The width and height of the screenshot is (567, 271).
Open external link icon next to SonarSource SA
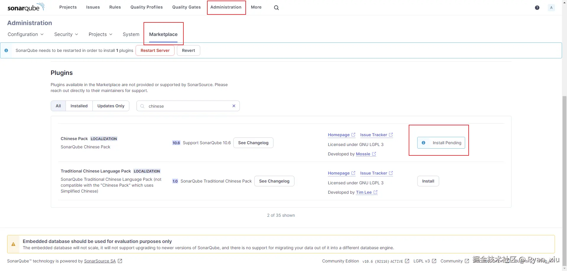click(x=120, y=261)
